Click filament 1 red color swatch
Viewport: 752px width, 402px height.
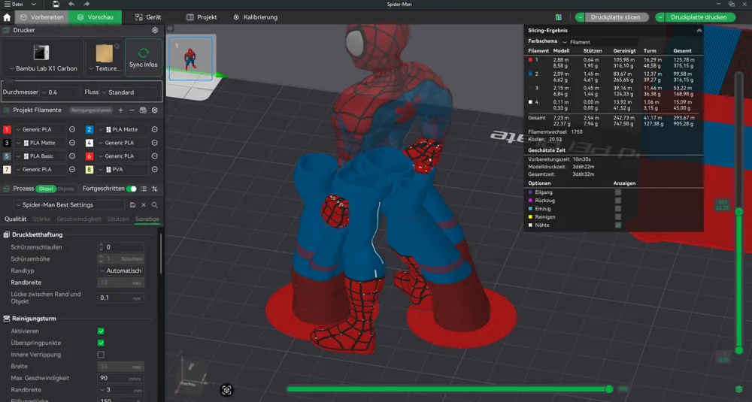point(7,129)
